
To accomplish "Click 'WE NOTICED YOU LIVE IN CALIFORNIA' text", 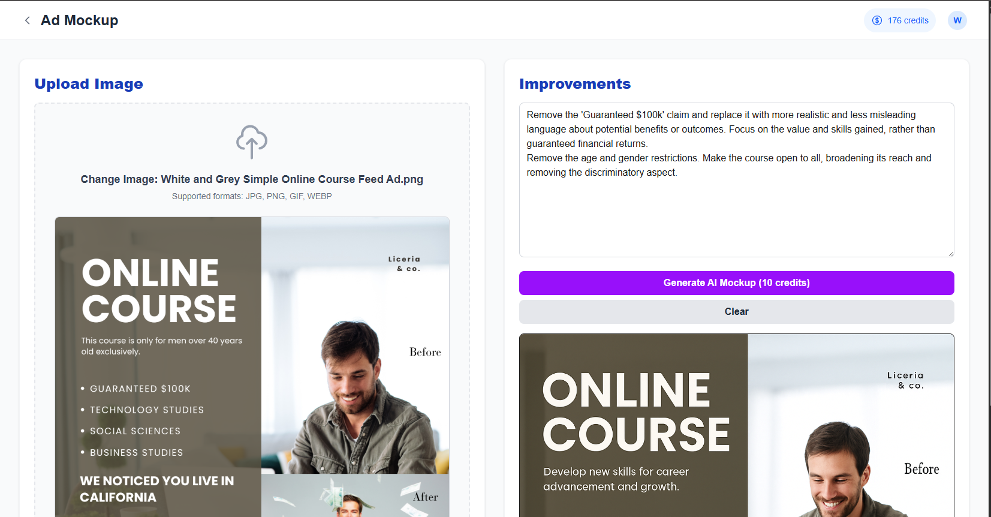I will (157, 489).
